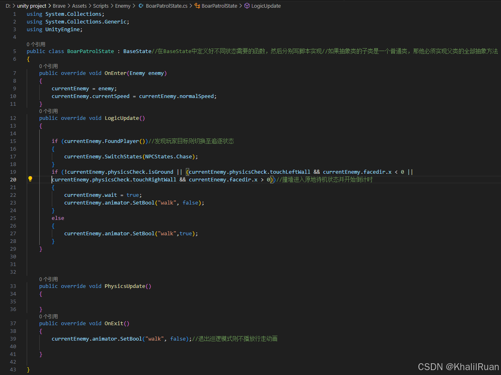This screenshot has width=501, height=375.
Task: Click 'normalSpeed' on line 10
Action: coord(196,96)
